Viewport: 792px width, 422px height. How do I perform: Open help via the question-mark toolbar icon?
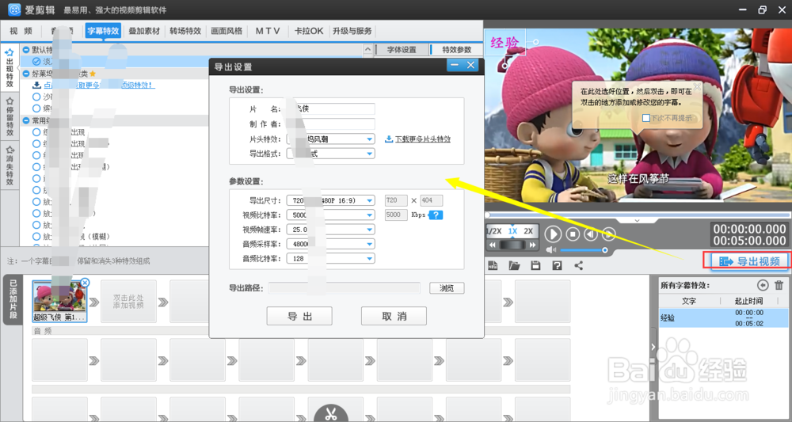[557, 265]
